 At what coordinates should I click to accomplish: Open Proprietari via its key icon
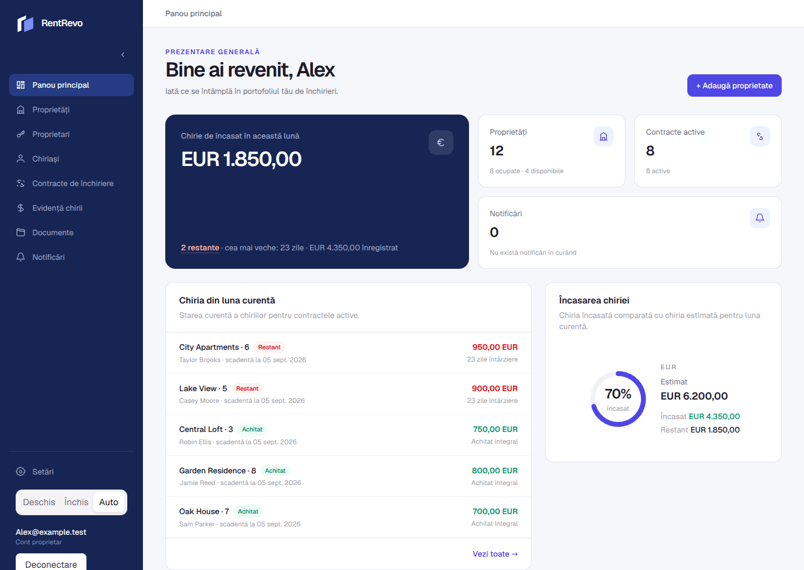[21, 134]
